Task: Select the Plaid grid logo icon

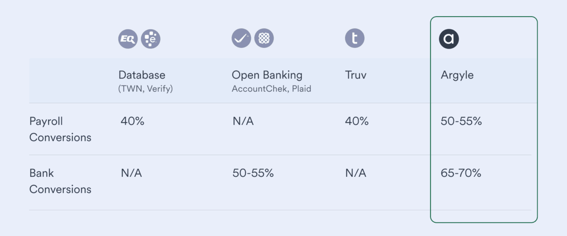Action: coord(264,38)
